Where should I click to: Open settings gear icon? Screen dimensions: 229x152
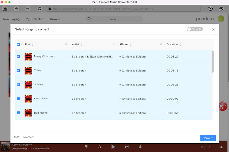point(221,8)
